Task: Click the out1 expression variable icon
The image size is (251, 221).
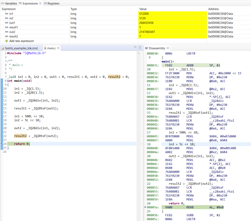Action: (x=6, y=23)
